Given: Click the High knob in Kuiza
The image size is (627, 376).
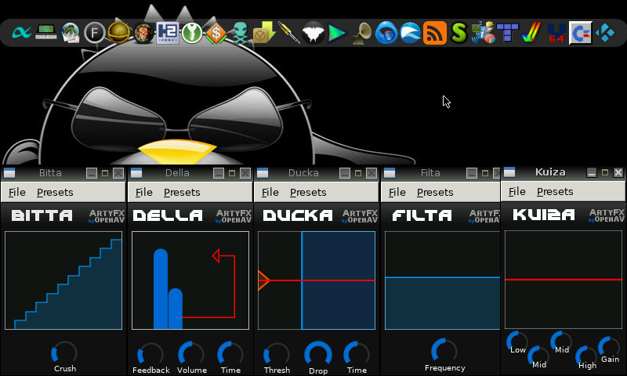Looking at the screenshot, I should click(x=586, y=356).
